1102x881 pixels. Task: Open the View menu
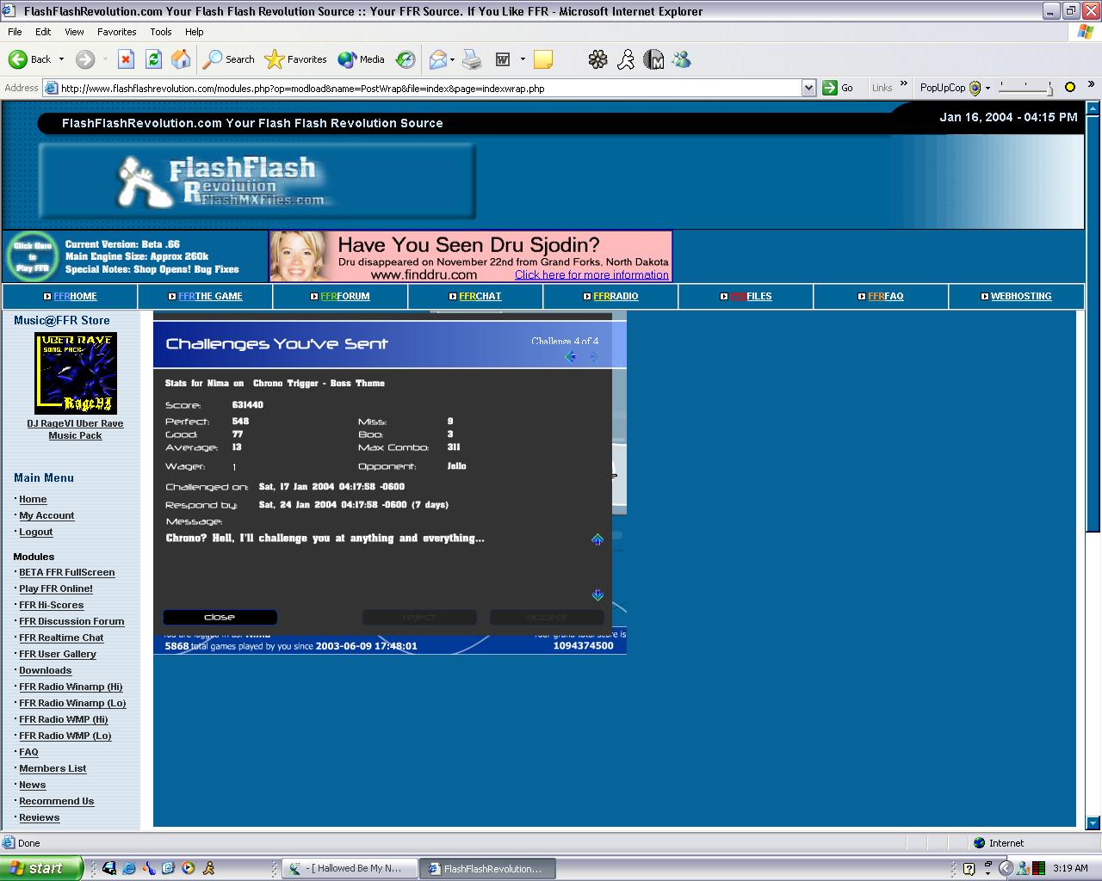tap(74, 32)
